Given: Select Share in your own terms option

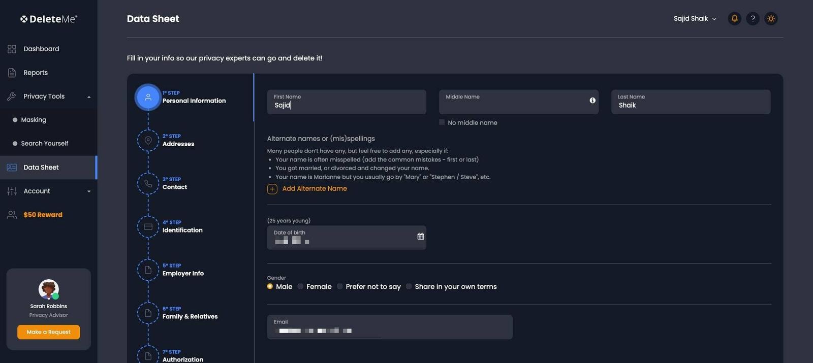Looking at the screenshot, I should [x=409, y=286].
